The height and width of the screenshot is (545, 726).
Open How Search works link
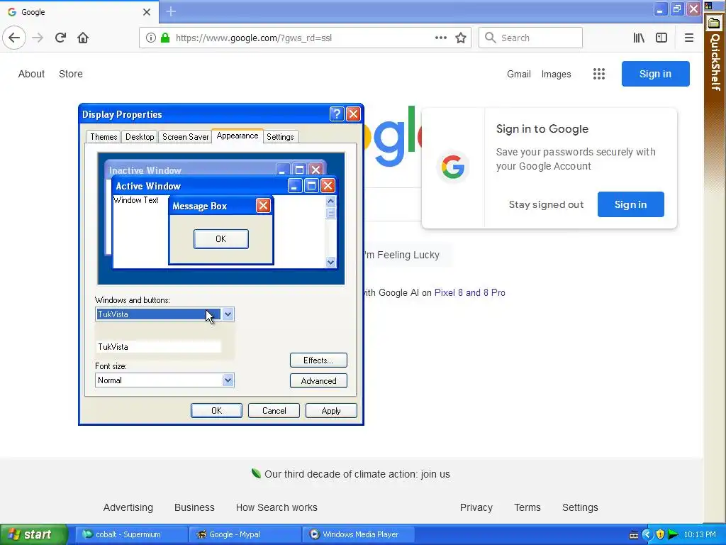277,507
